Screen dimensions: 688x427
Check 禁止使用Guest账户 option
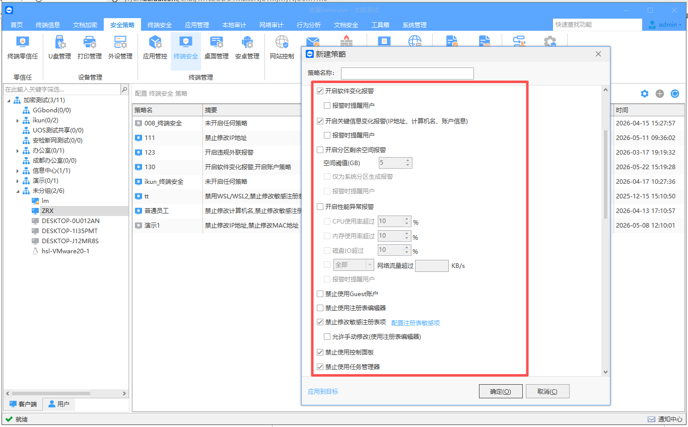[320, 294]
